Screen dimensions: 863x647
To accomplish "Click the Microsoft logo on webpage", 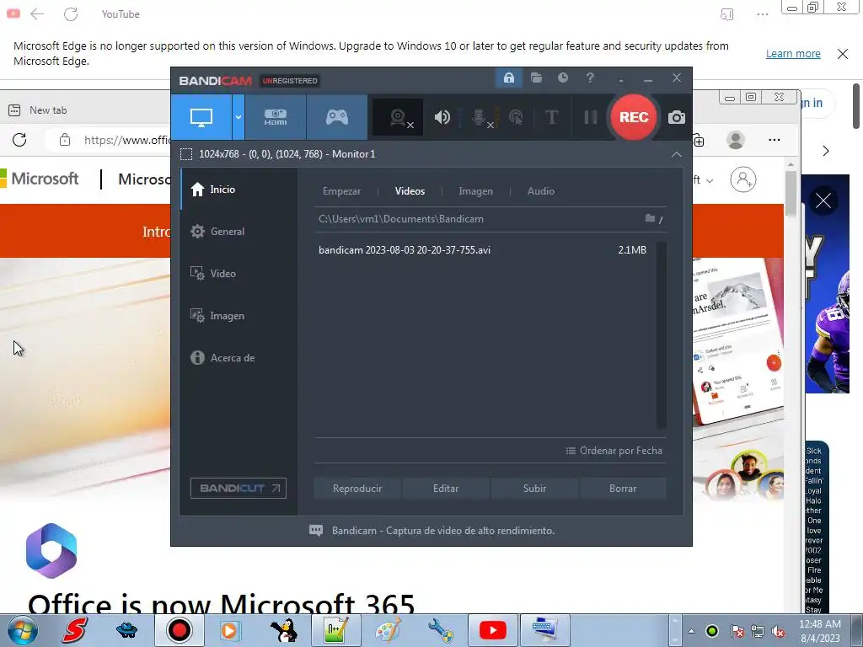I will point(40,179).
